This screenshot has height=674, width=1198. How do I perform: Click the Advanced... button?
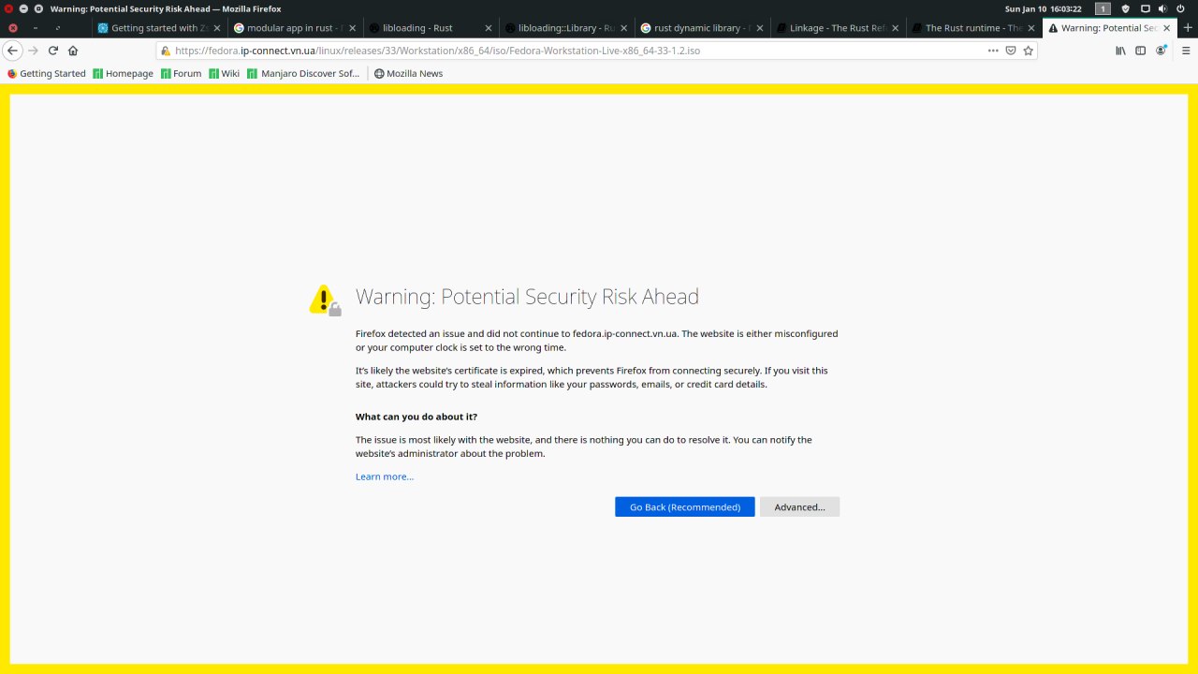click(x=799, y=506)
